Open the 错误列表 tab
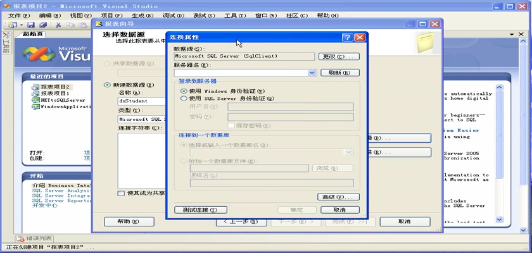The width and height of the screenshot is (532, 253). 34,238
